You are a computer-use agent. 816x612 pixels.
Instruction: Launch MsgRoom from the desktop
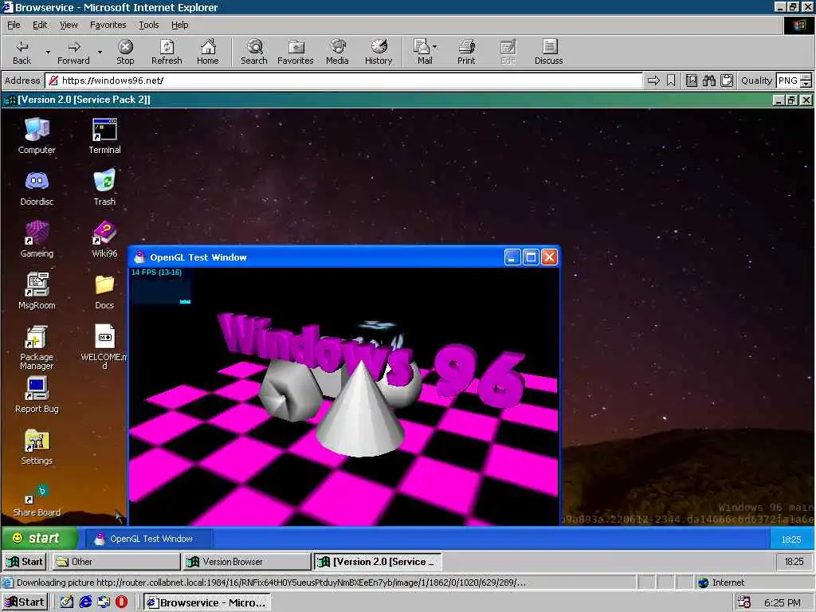37,292
